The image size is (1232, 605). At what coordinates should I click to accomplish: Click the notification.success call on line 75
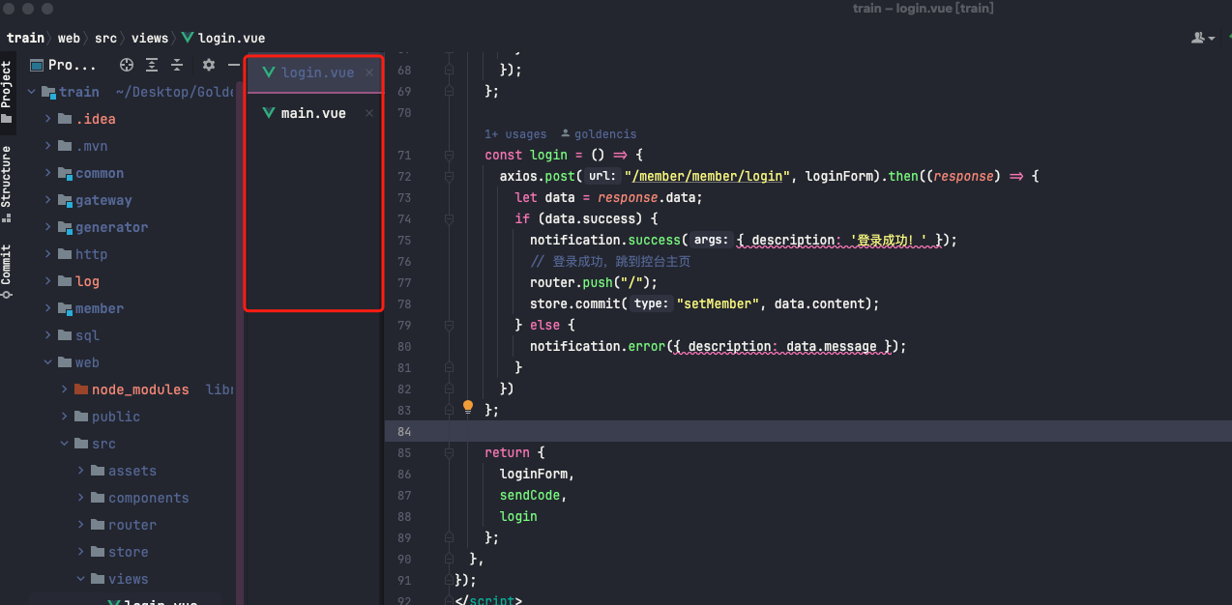[744, 240]
